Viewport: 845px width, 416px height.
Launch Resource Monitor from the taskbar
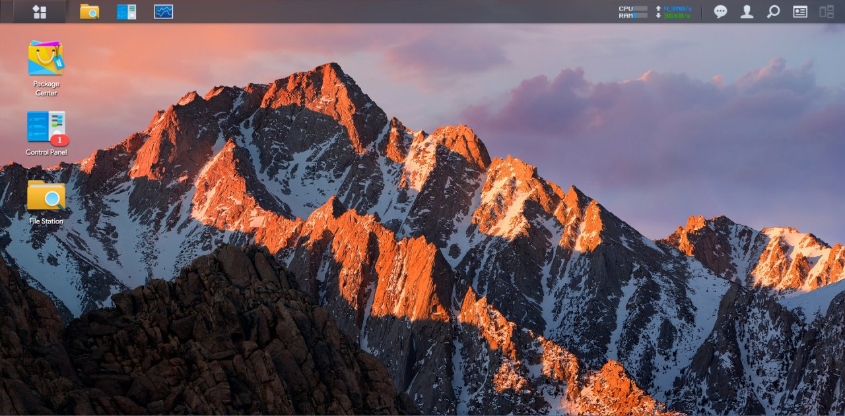(x=163, y=12)
